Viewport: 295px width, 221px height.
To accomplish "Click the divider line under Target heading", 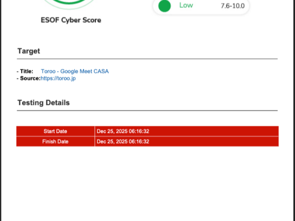I will pyautogui.click(x=147, y=59).
